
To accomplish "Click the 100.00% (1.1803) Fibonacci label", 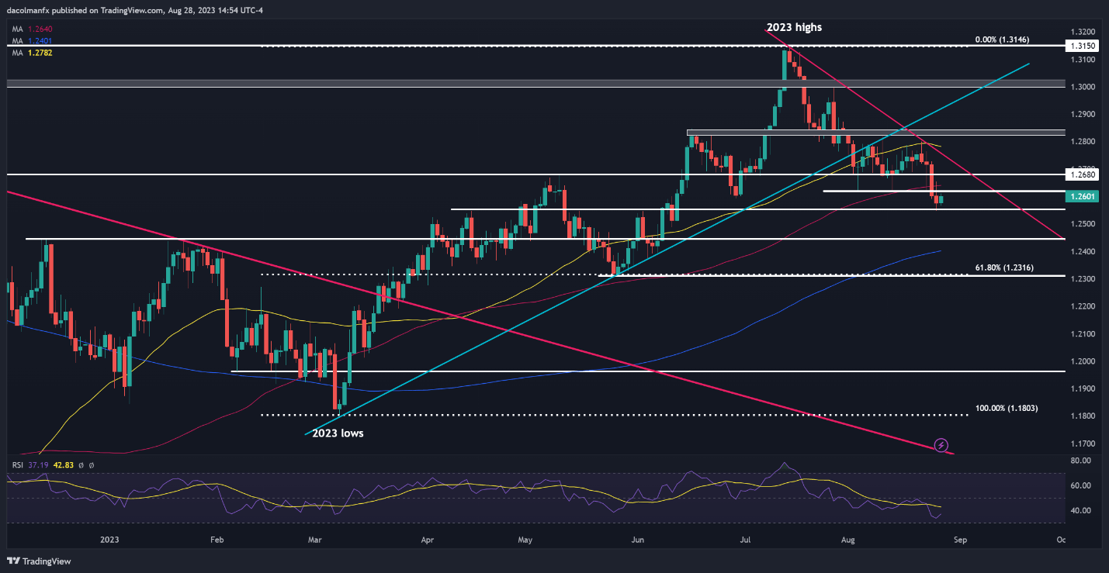I will [x=1007, y=407].
